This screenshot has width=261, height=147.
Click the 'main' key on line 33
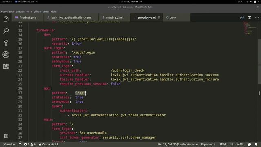48,120
